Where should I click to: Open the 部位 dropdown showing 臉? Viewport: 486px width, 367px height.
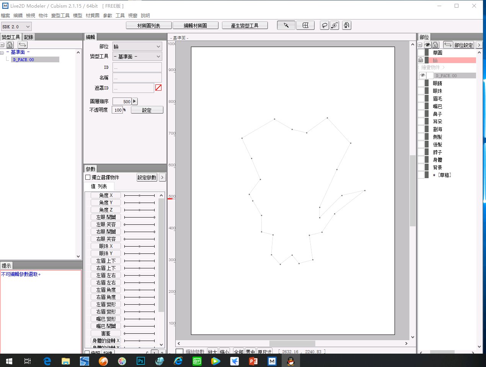137,46
